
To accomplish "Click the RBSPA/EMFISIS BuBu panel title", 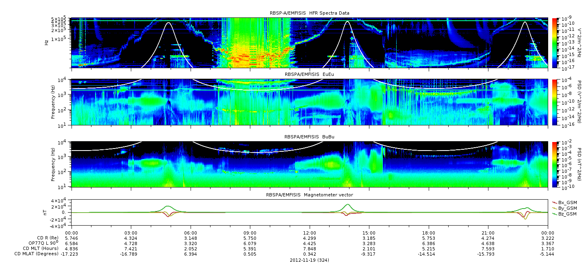I will coord(310,137).
